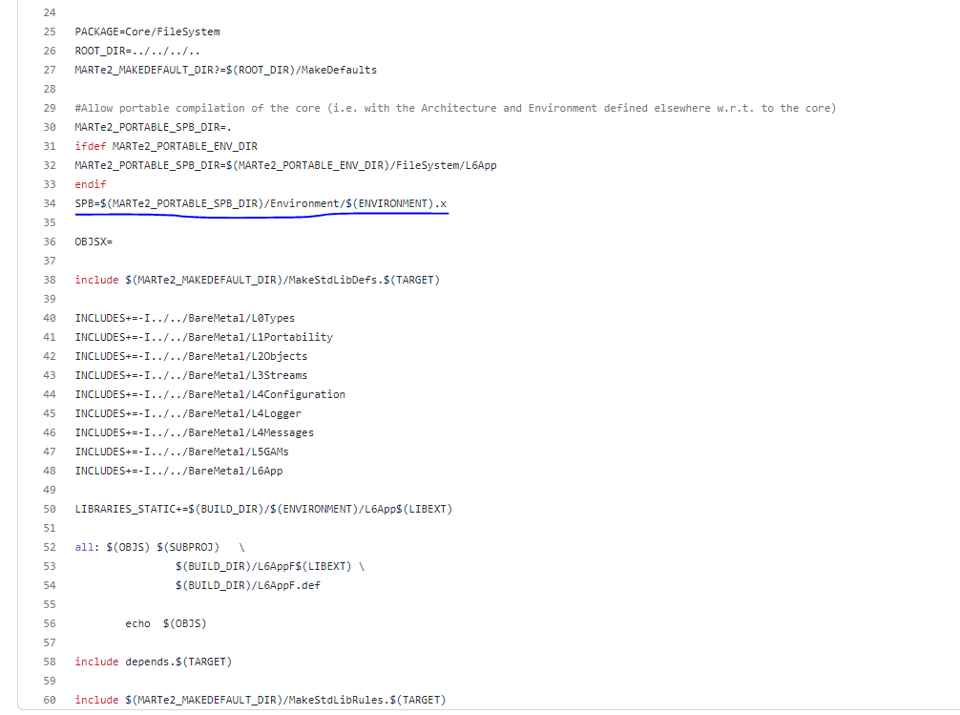The image size is (960, 715).
Task: Click INCLUDES line for L3Streams
Action: tap(191, 375)
